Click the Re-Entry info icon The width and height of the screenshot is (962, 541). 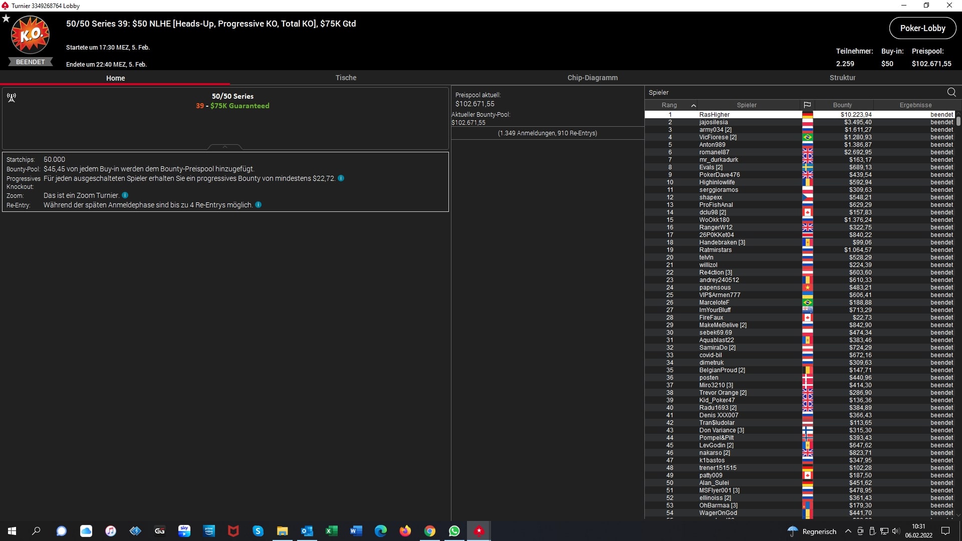point(258,205)
